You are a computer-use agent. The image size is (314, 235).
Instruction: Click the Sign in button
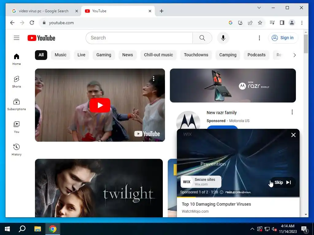tap(283, 38)
